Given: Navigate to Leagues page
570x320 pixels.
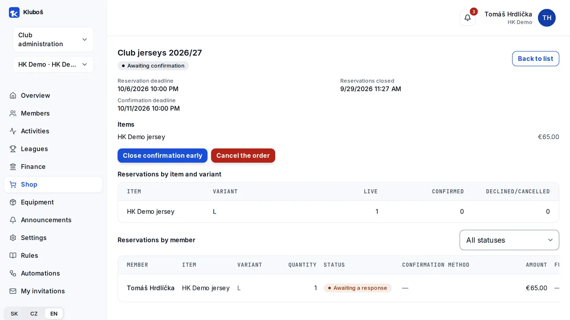Looking at the screenshot, I should (53, 149).
